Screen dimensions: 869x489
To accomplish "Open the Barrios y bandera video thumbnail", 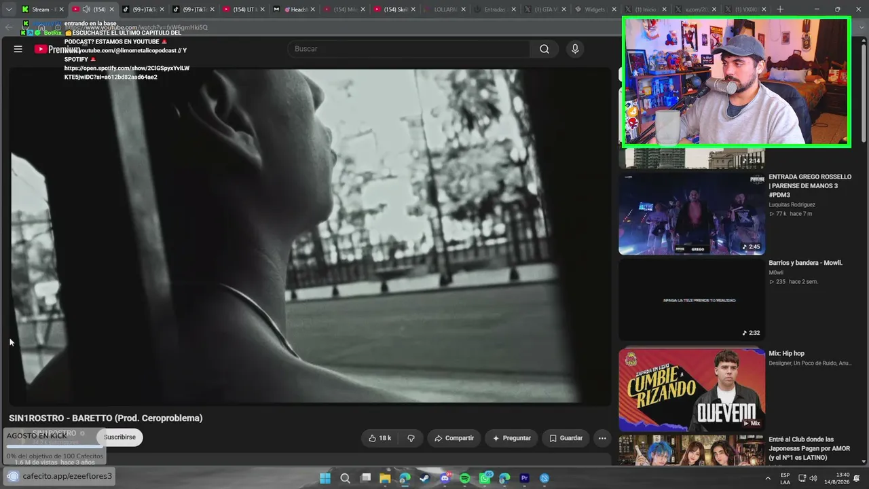I will coord(692,300).
